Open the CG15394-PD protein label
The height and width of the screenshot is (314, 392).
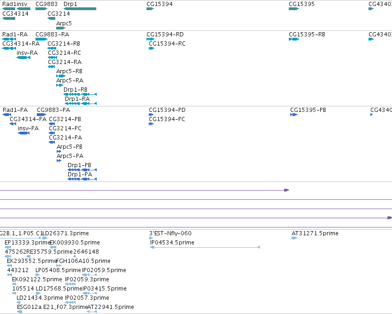(x=167, y=110)
